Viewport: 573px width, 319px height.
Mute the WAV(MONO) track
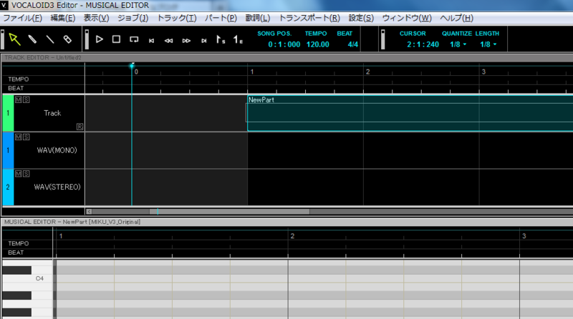pyautogui.click(x=19, y=137)
